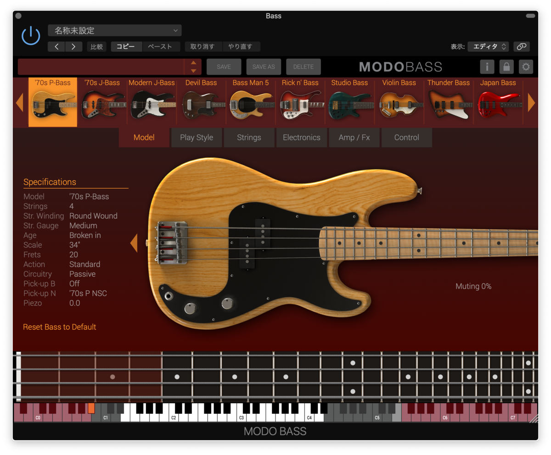The image size is (551, 455).
Task: Click the Broken in age value
Action: click(85, 235)
